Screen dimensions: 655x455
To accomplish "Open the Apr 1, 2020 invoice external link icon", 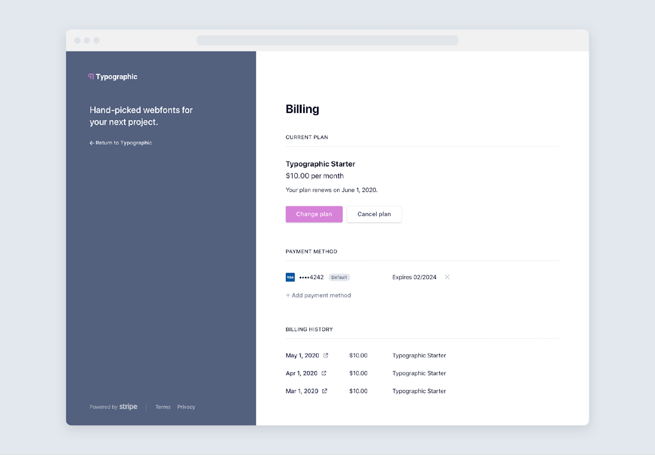I will (x=324, y=373).
